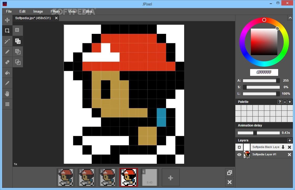Select animation frame 1 thumbnail
The image size is (295, 190).
tap(65, 178)
